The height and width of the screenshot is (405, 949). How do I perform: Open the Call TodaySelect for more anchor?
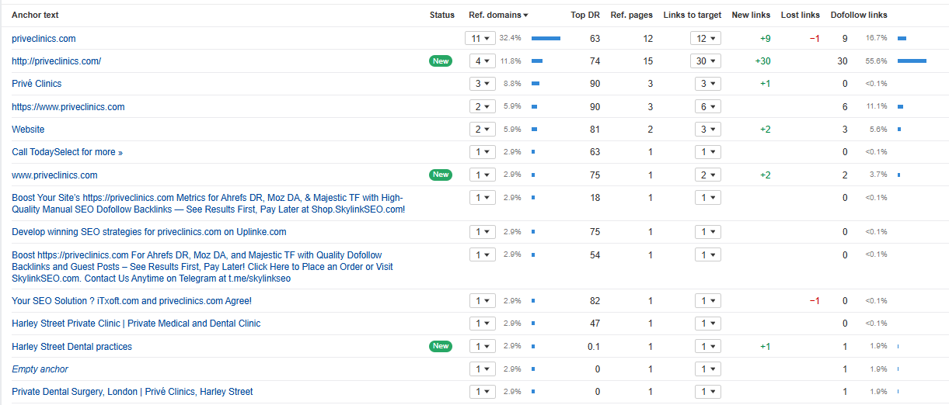[x=67, y=152]
